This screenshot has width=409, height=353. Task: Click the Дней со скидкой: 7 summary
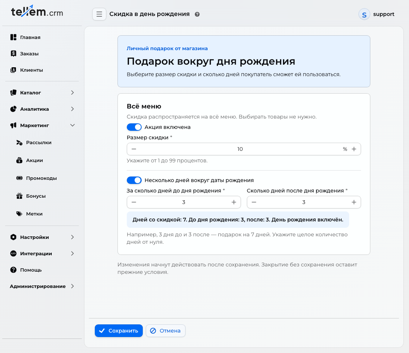238,220
